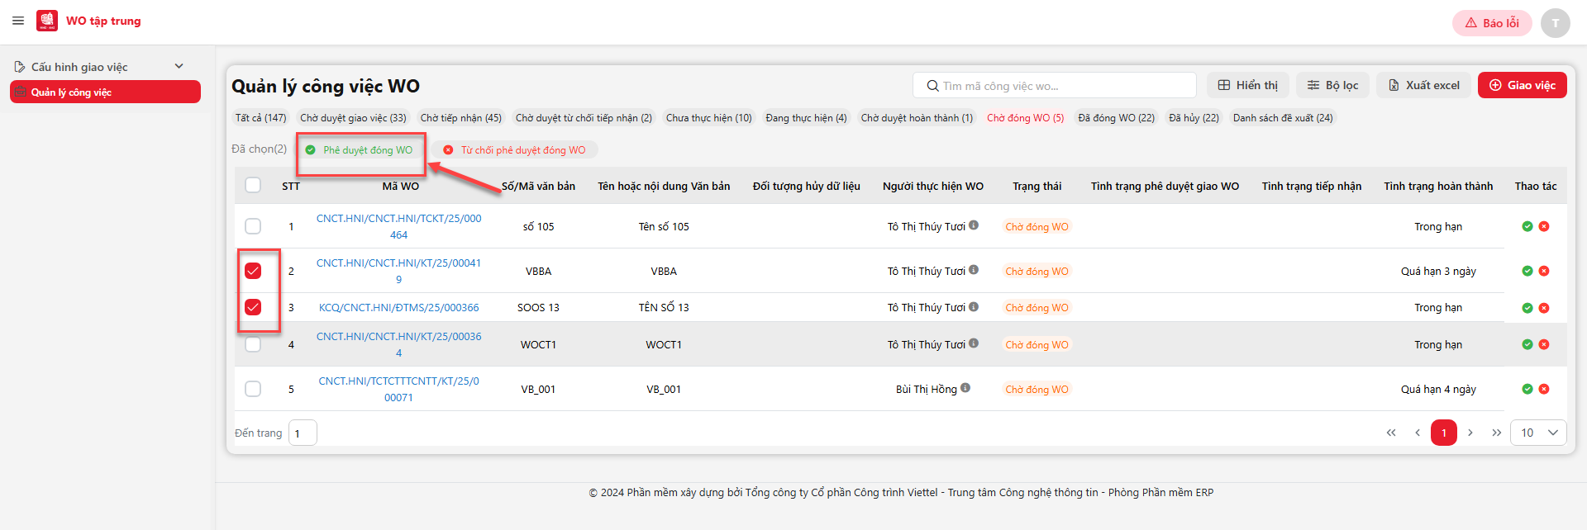The width and height of the screenshot is (1587, 530).
Task: Open WO link ending 000364
Action: 398,344
